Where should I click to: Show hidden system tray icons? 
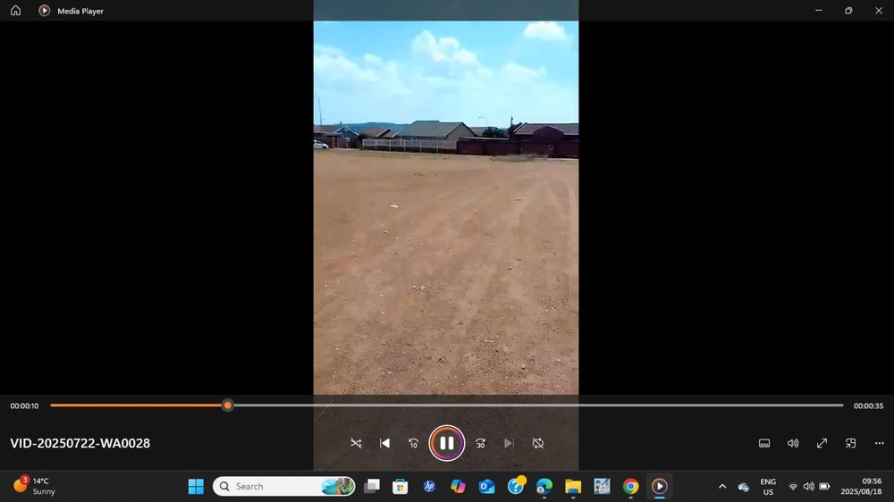[722, 487]
